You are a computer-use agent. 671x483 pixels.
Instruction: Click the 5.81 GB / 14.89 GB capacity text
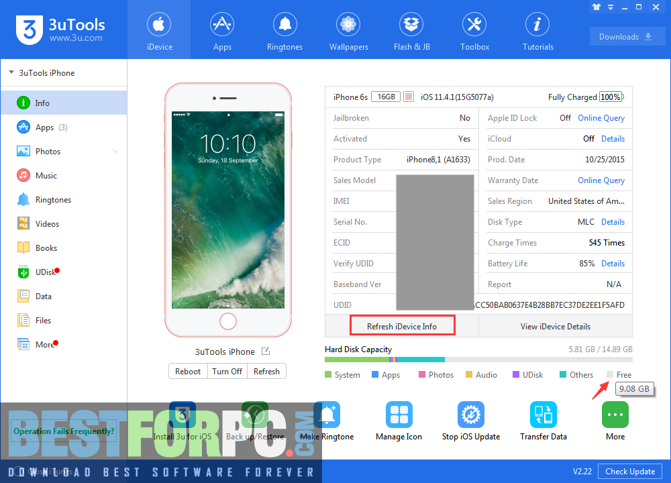(601, 349)
